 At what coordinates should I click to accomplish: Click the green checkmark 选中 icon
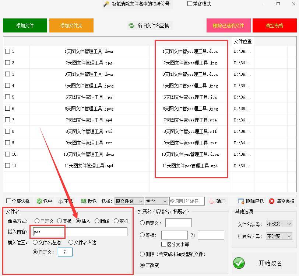click(x=39, y=201)
